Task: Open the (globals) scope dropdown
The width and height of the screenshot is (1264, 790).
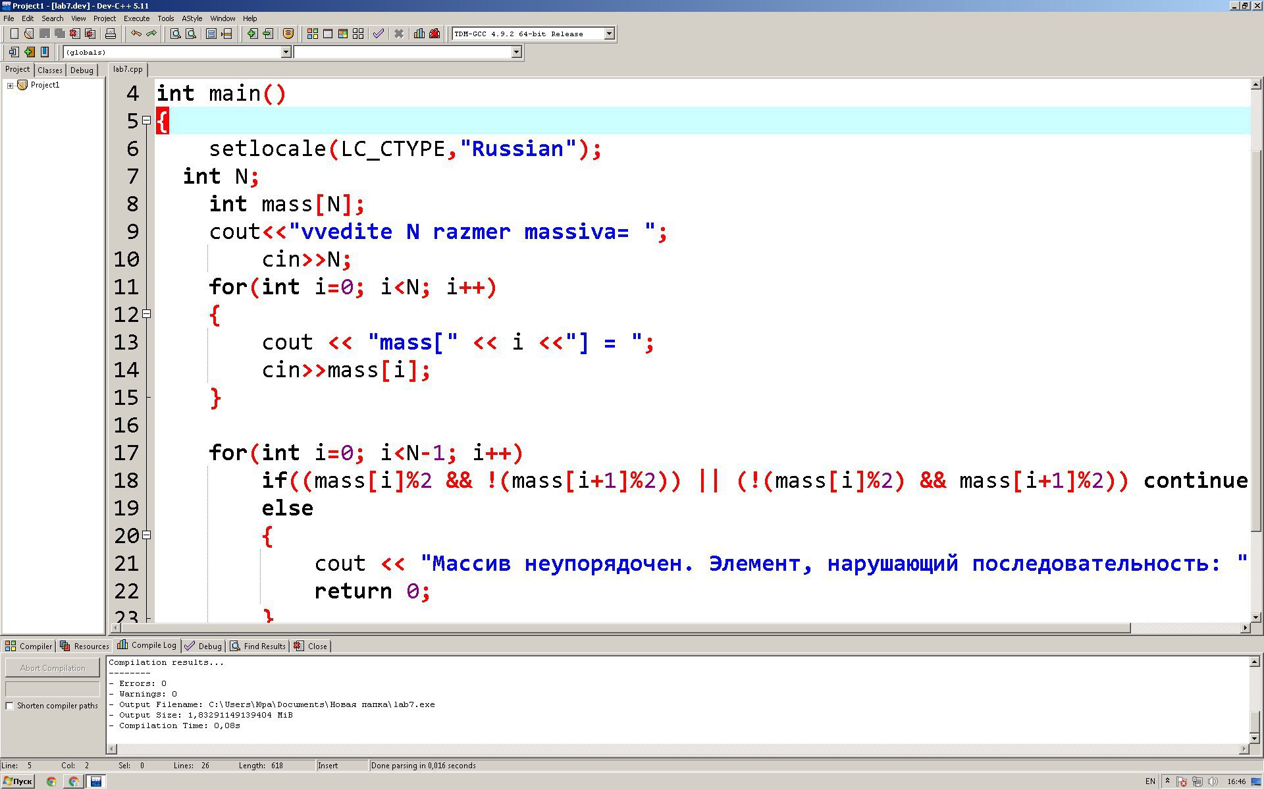Action: coord(286,52)
